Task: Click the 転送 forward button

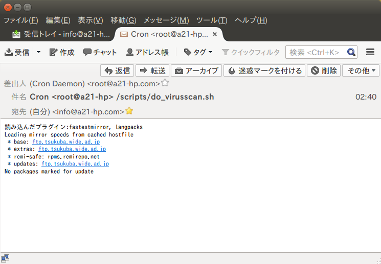Action: coord(152,70)
